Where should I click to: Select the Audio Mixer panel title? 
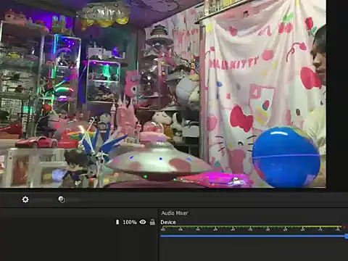click(175, 213)
